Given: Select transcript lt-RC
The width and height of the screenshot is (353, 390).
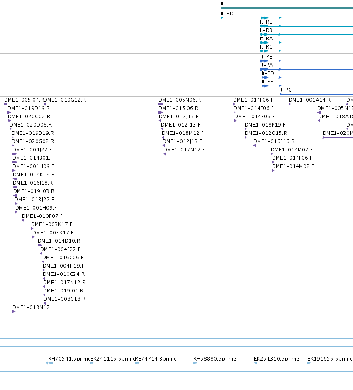Looking at the screenshot, I should coord(266,47).
